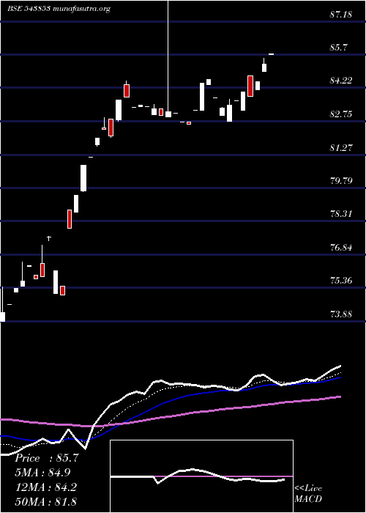The image size is (366, 513).
Task: Select the 5MA : 84.9 value
Action: tap(42, 473)
